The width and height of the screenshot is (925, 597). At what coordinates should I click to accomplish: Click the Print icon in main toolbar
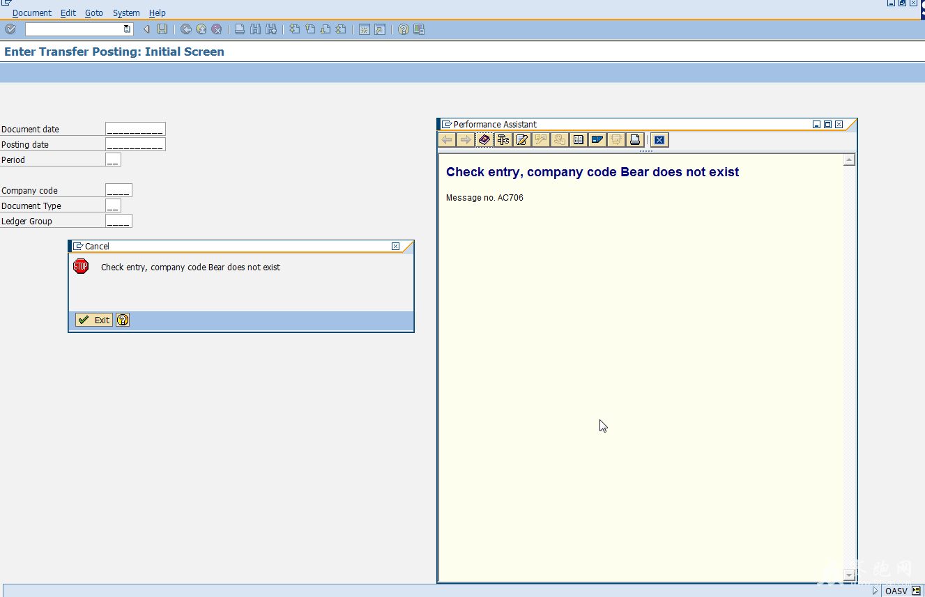(x=240, y=29)
